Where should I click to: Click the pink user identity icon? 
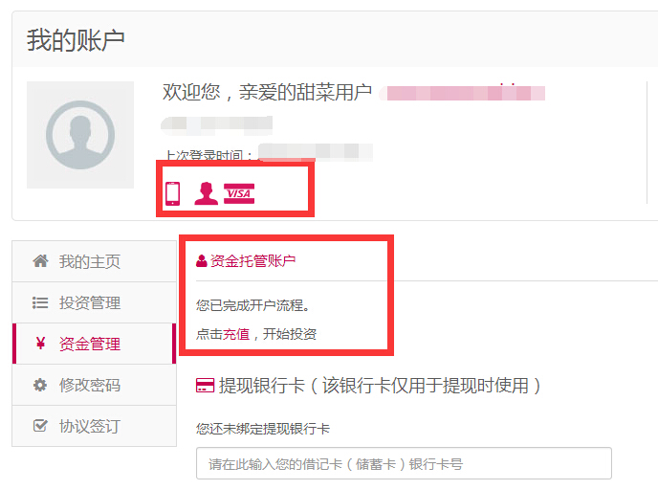[206, 193]
